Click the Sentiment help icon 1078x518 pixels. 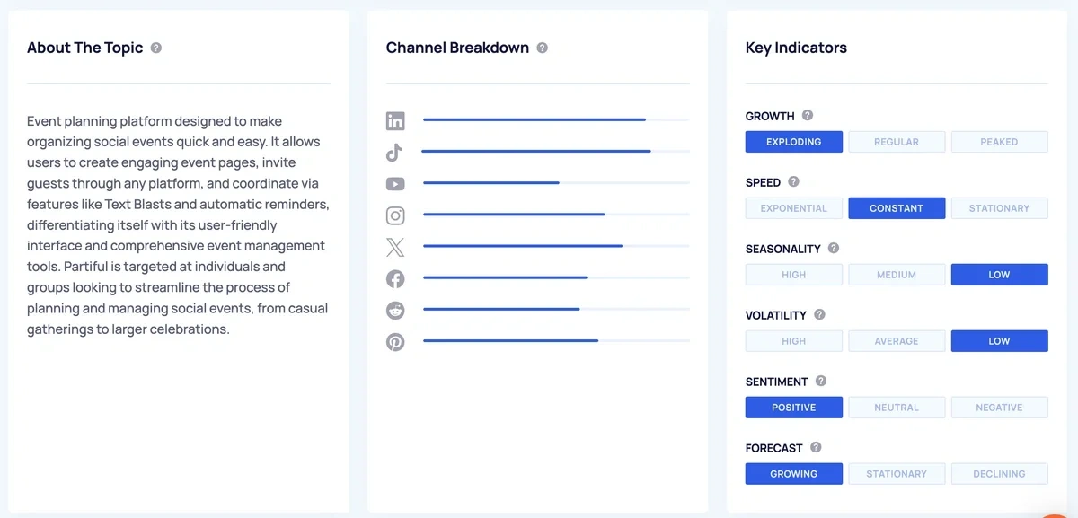click(820, 381)
